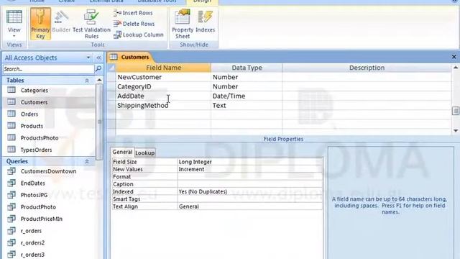Click the design grid scroll up arrow

[456, 68]
